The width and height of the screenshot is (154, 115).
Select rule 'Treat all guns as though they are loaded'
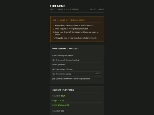click(72, 29)
